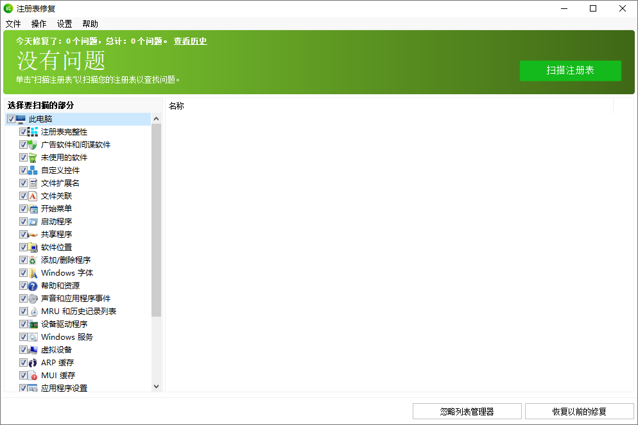This screenshot has height=425, width=638.
Task: Select the 启动程序 entry icon
Action: pos(33,221)
